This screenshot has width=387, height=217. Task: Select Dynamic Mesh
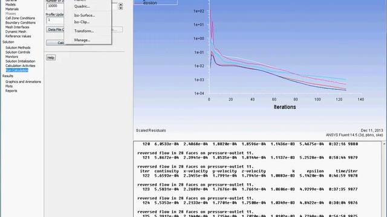[x=16, y=31]
